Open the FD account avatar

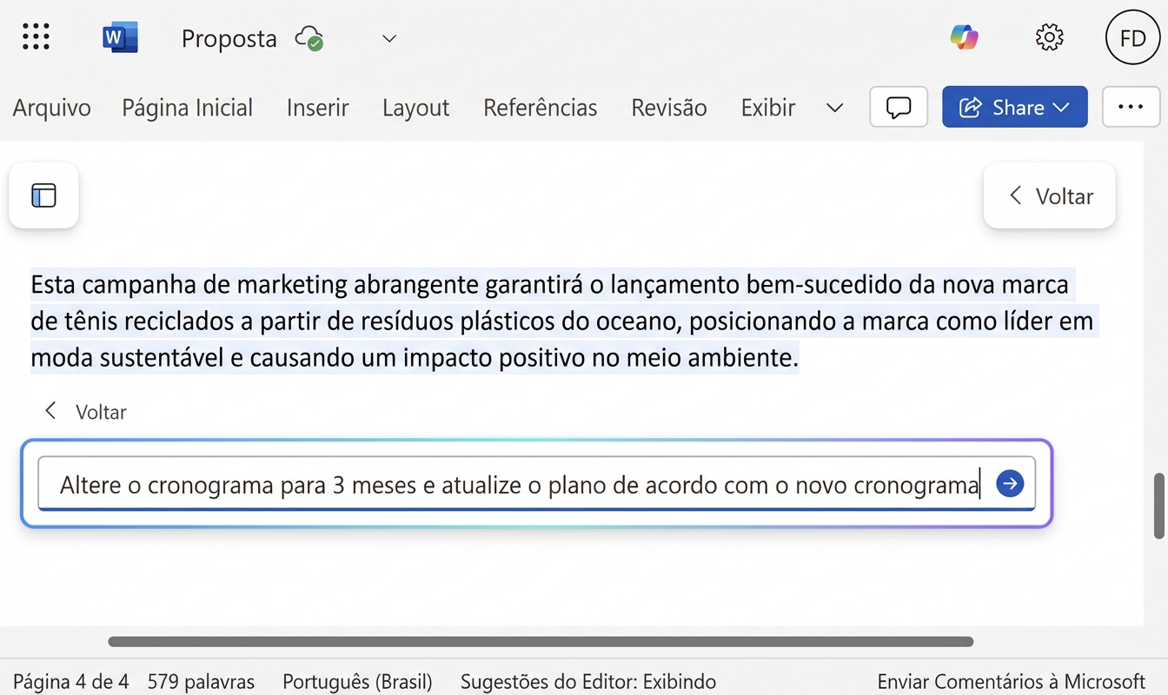tap(1131, 37)
